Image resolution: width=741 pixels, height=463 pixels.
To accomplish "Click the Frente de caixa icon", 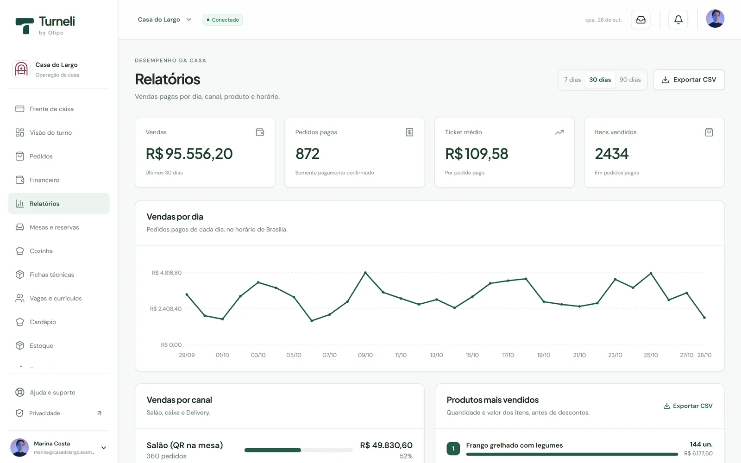I will click(20, 109).
